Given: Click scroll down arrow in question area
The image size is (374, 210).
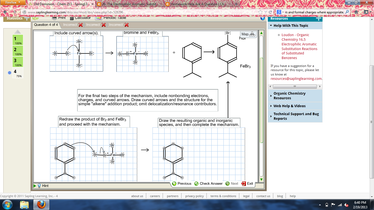Looking at the screenshot, I should (261, 179).
